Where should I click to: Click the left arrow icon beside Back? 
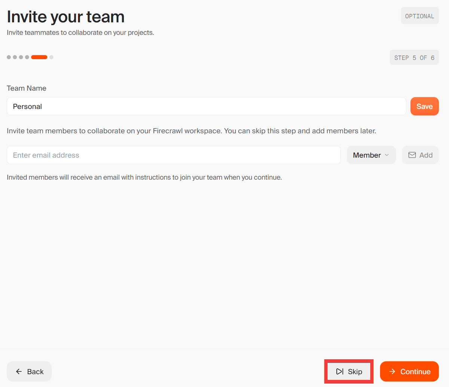(x=19, y=372)
